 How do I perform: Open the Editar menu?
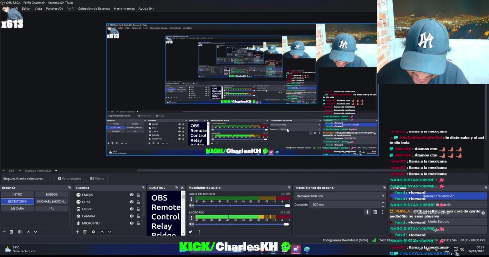click(26, 9)
